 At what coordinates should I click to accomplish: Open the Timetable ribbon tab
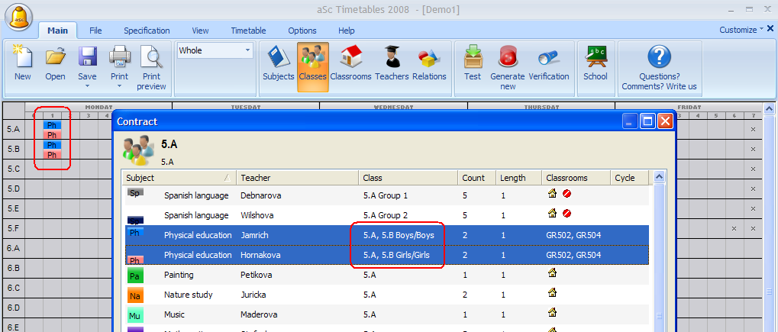tap(248, 31)
